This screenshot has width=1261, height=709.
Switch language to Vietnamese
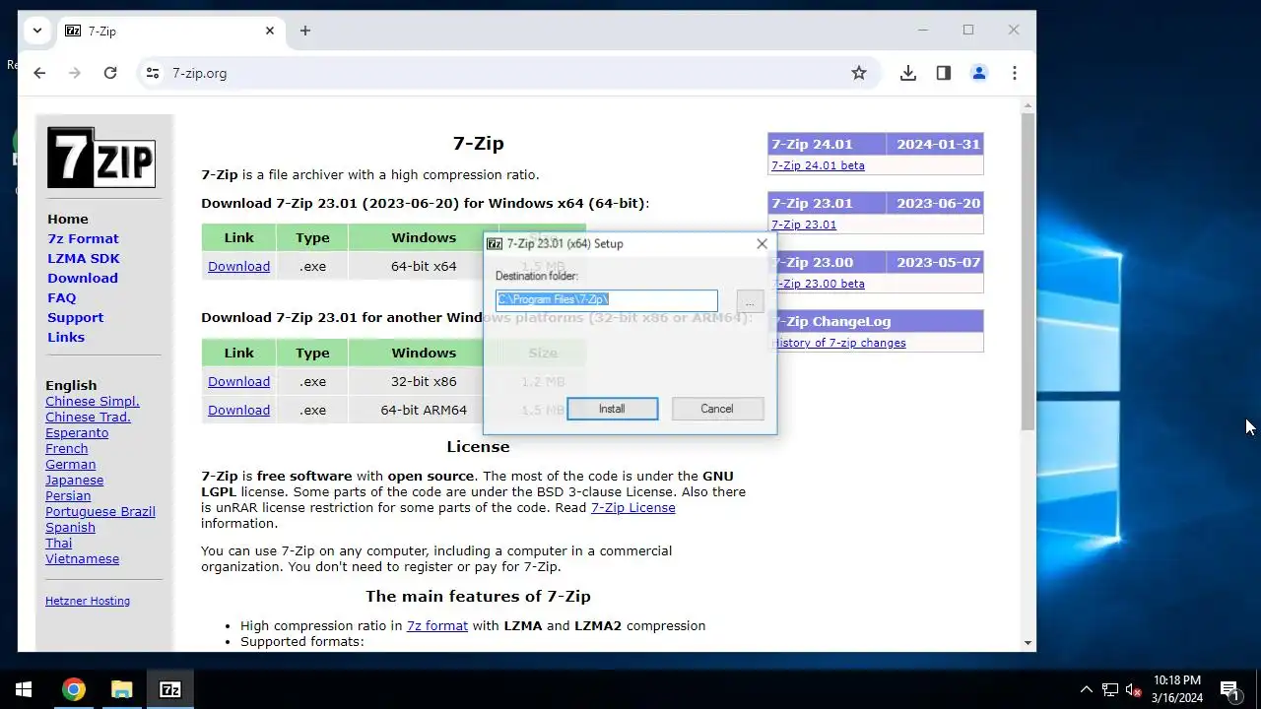point(82,558)
